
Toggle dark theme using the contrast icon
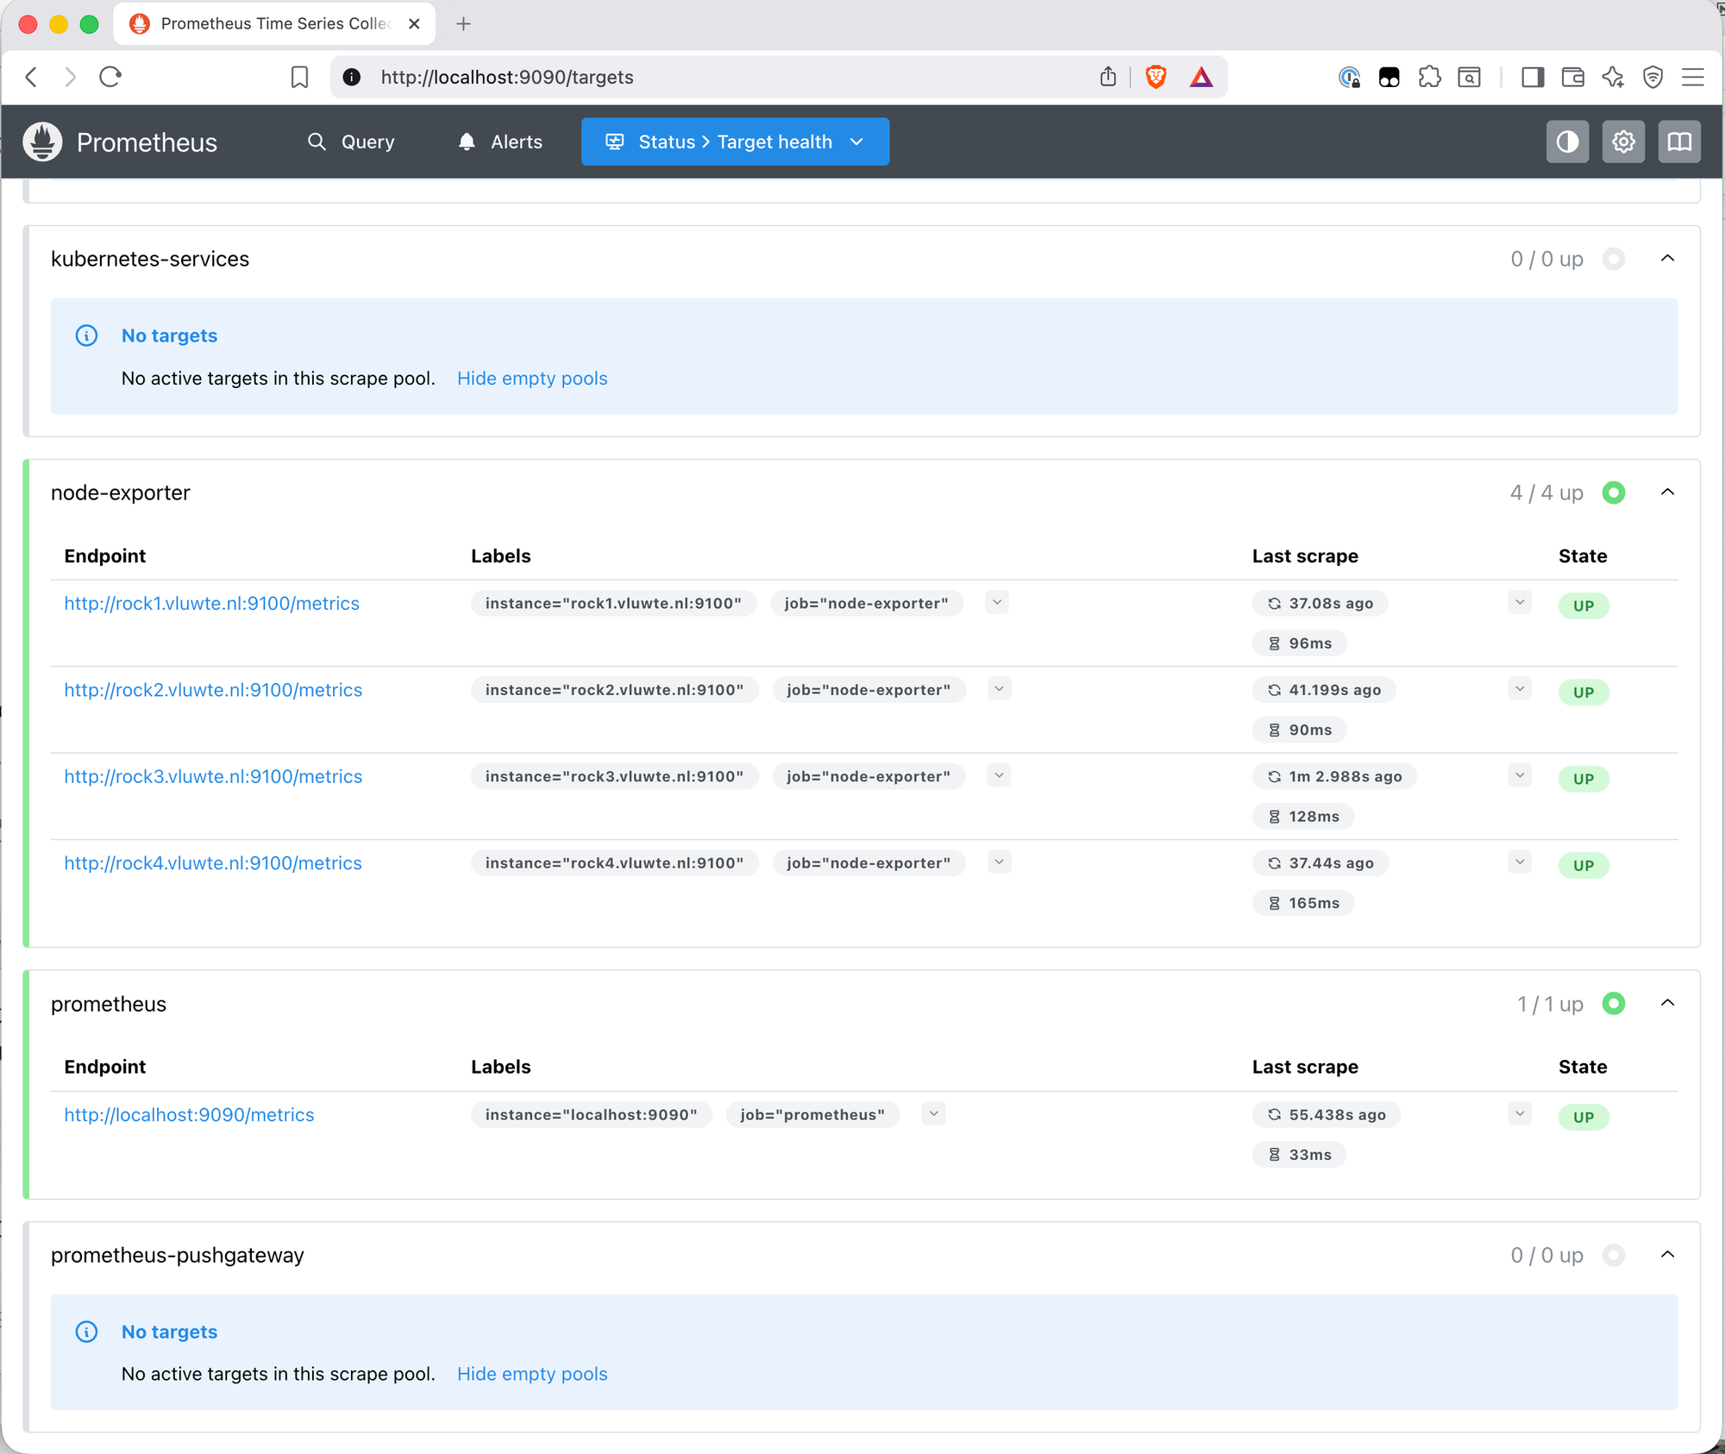pos(1567,141)
